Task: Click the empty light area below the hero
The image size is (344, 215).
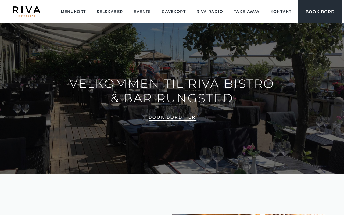Action: 86,194
